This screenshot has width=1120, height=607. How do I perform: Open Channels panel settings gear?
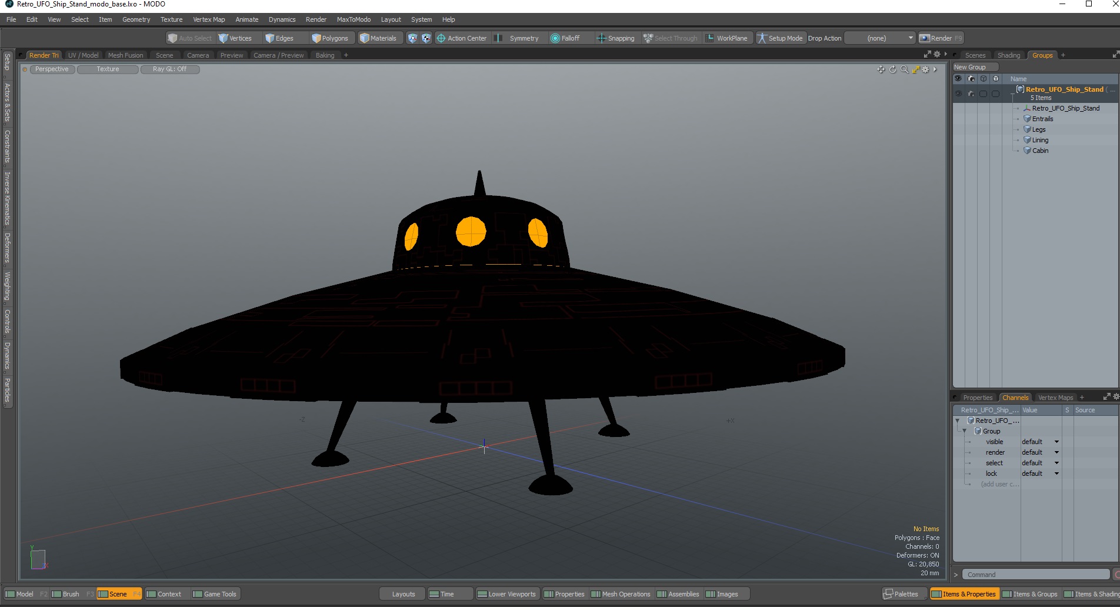tap(1116, 397)
